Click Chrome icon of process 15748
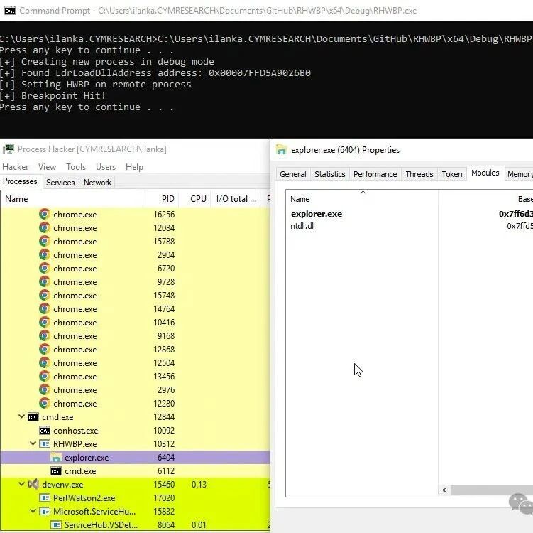This screenshot has width=533, height=533. point(44,295)
